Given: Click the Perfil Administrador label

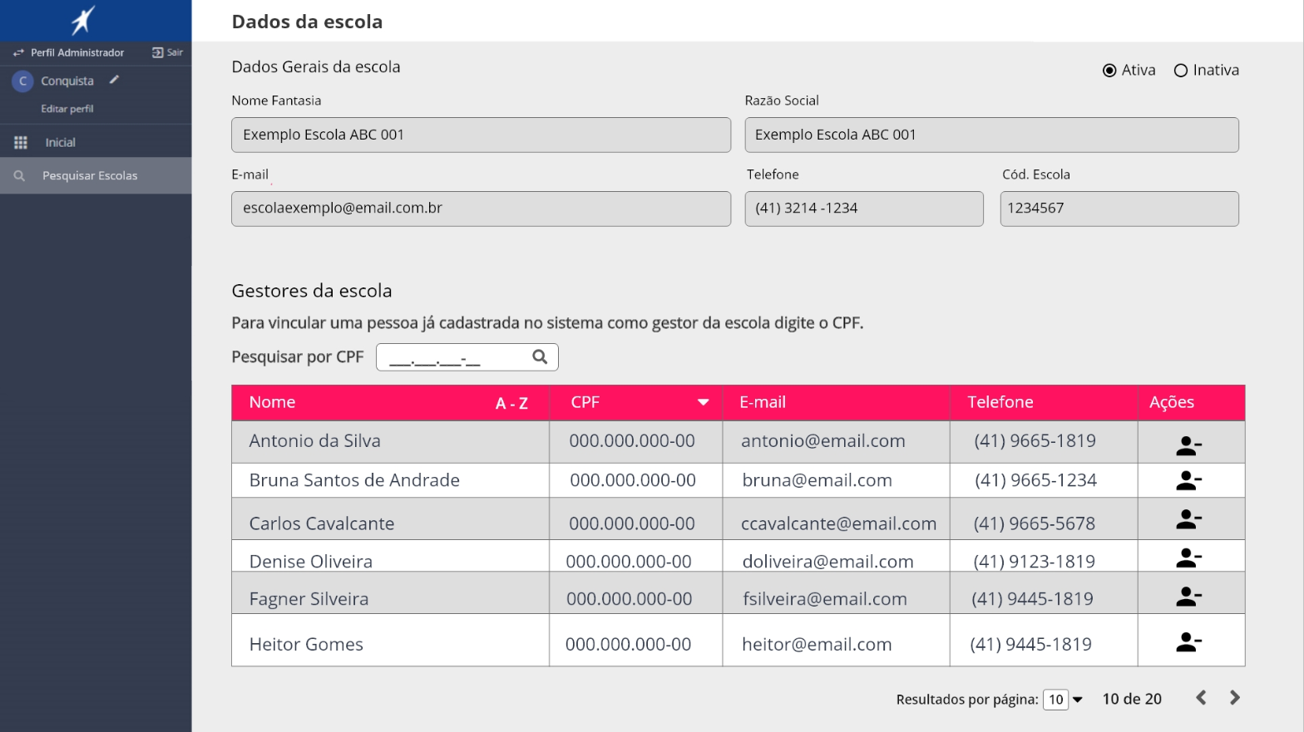Looking at the screenshot, I should point(77,52).
